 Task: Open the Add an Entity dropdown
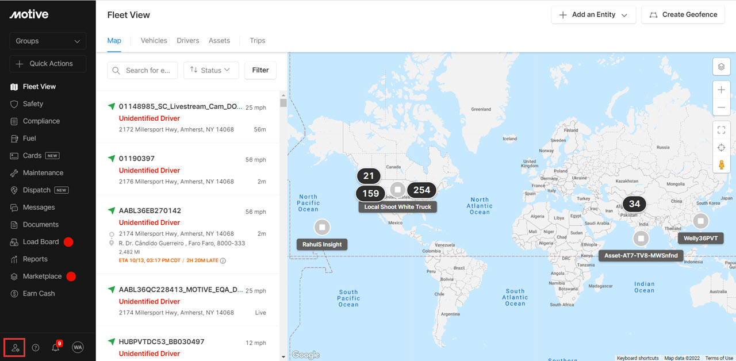593,15
